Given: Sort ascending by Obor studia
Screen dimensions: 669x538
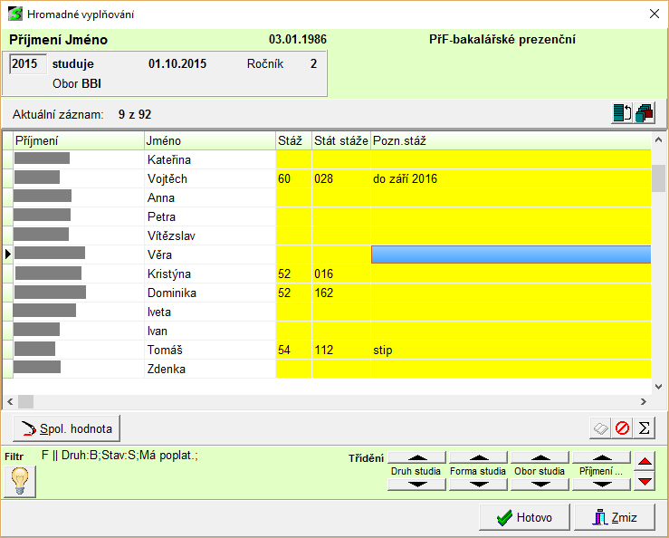Looking at the screenshot, I should pyautogui.click(x=540, y=458).
